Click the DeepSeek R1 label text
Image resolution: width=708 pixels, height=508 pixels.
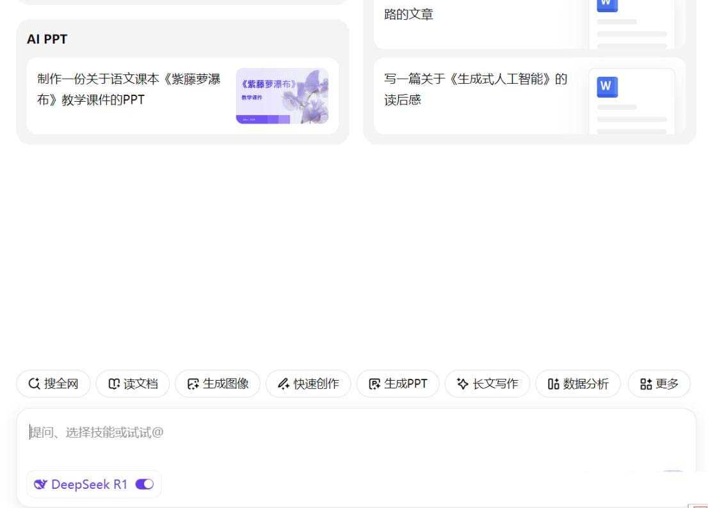(x=90, y=484)
